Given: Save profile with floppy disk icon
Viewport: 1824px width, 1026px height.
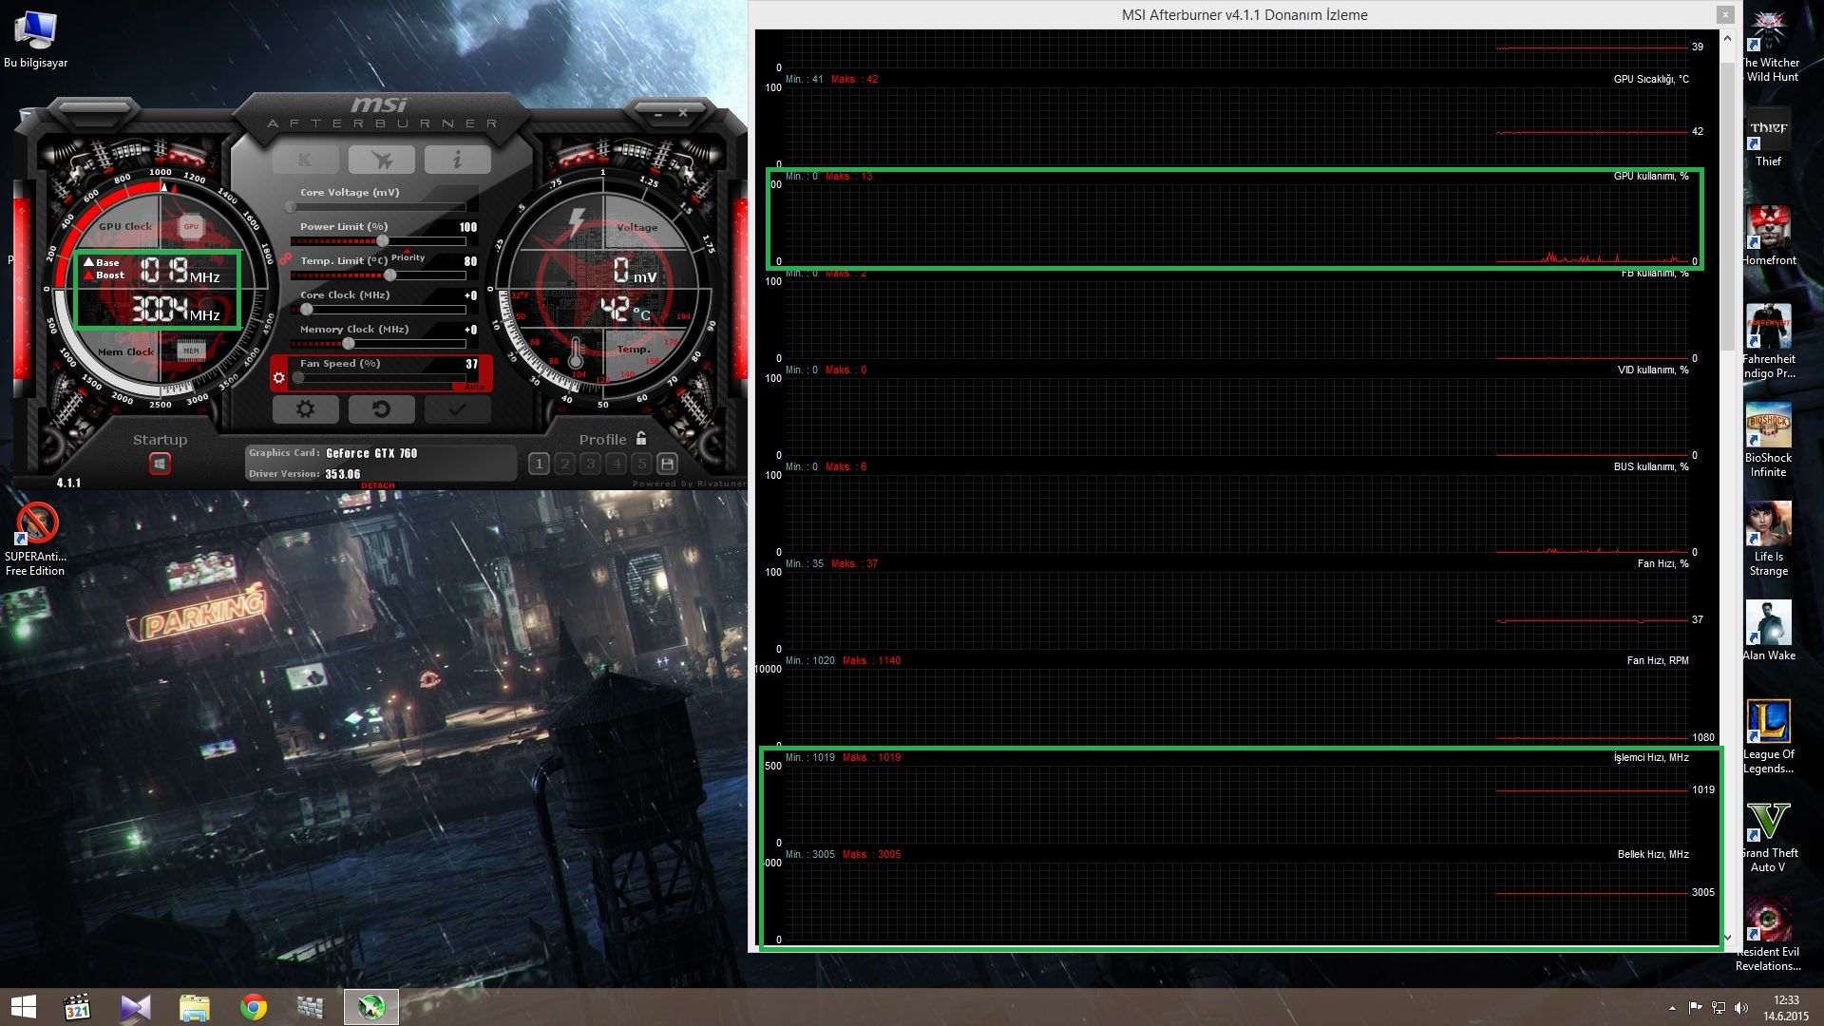Looking at the screenshot, I should tap(667, 464).
